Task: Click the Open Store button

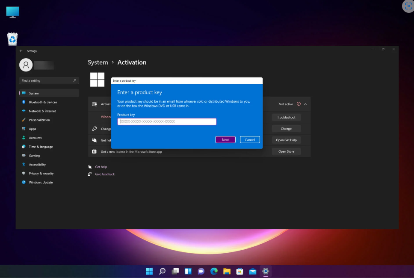Action: 286,151
